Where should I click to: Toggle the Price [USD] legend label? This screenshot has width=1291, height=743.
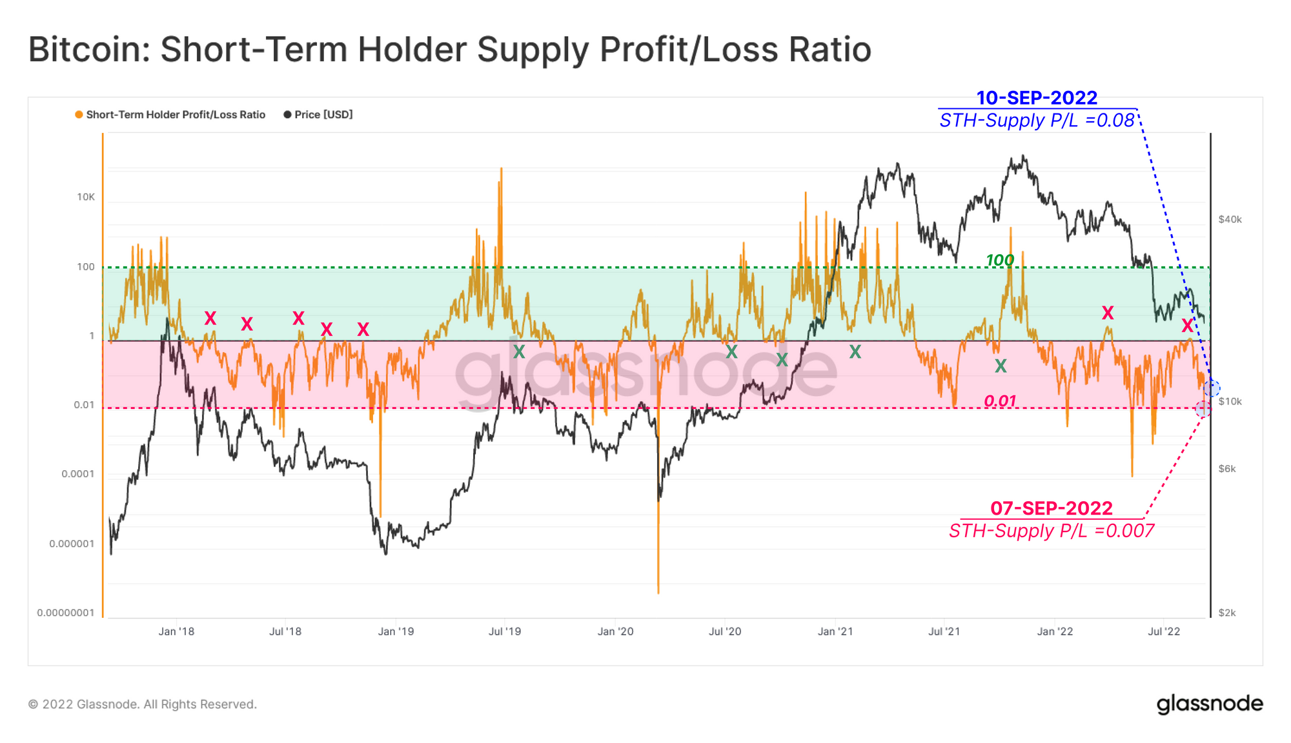click(x=323, y=115)
